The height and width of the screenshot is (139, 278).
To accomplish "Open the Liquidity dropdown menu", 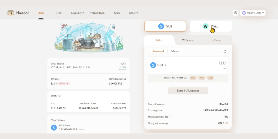I will (x=78, y=13).
